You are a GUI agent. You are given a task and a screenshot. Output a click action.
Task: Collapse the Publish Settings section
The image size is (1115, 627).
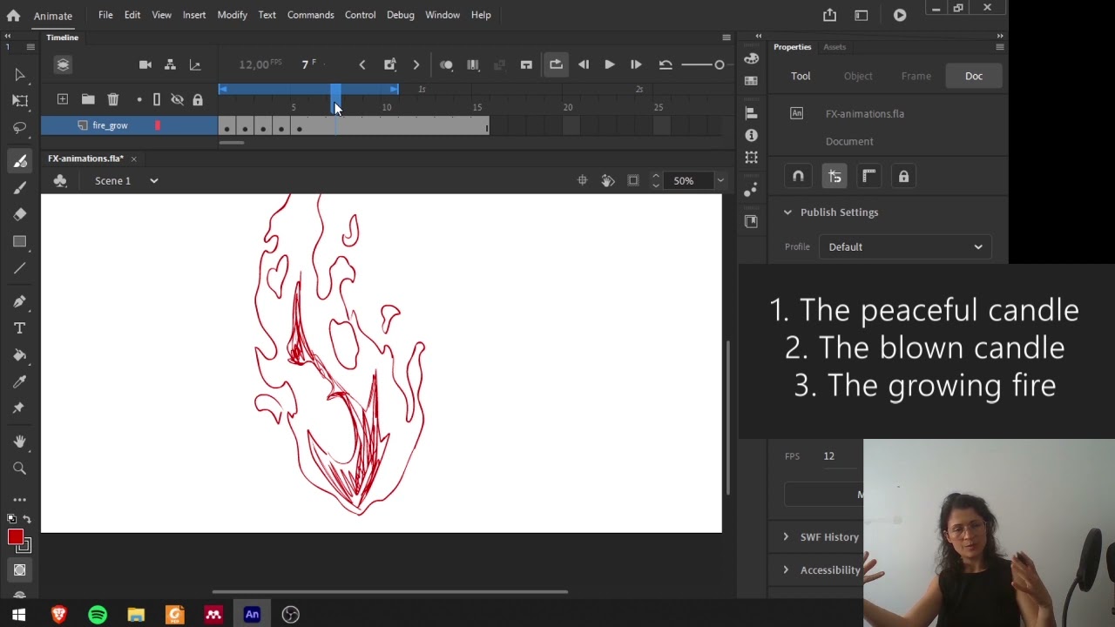pyautogui.click(x=787, y=212)
